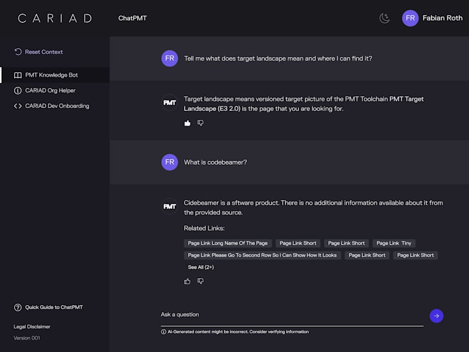469x352 pixels.
Task: Click the Fabian Roth user name
Action: click(443, 18)
